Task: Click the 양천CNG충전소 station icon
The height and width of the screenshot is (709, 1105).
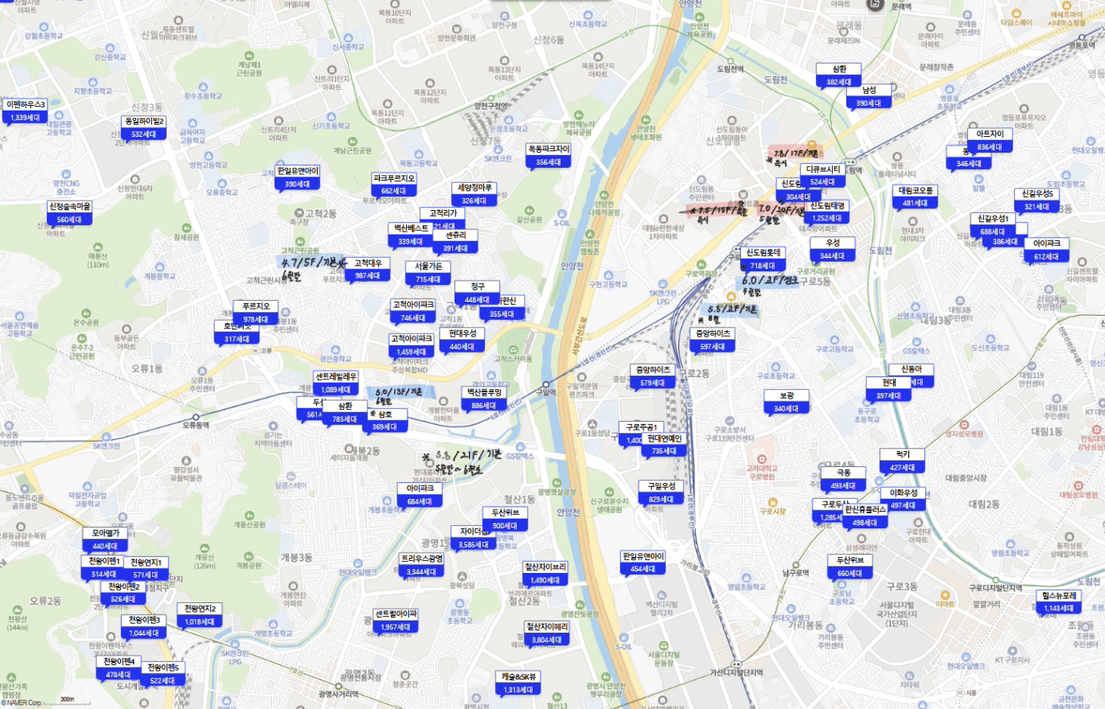Action: pos(66,173)
